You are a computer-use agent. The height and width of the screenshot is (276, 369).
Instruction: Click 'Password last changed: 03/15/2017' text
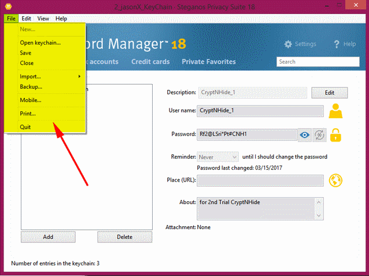coord(239,168)
